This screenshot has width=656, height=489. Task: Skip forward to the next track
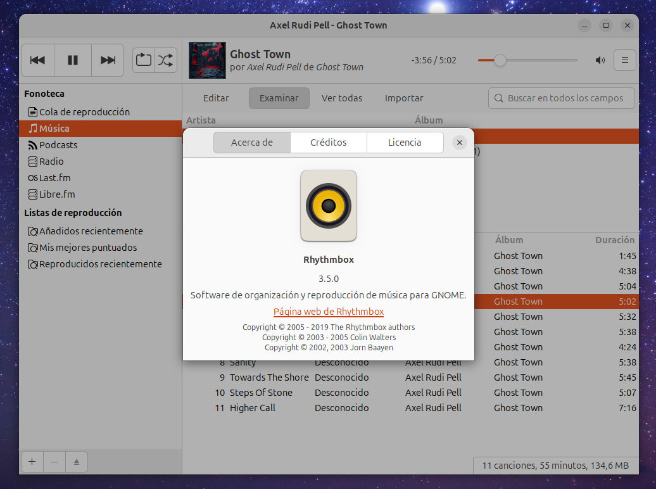coord(108,60)
